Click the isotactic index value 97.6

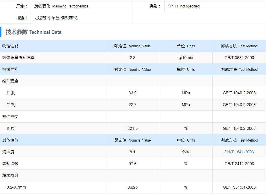point(132,164)
